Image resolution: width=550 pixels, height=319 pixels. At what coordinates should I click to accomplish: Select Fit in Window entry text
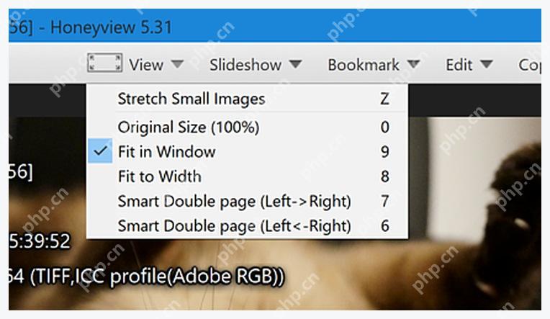point(166,152)
